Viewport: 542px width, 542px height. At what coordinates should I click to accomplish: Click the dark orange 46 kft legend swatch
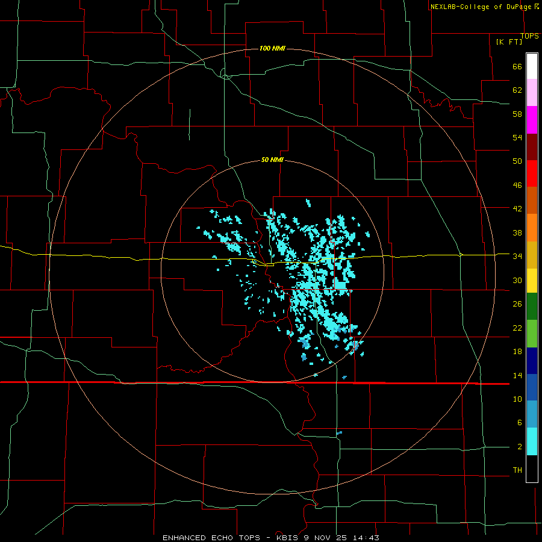click(532, 200)
